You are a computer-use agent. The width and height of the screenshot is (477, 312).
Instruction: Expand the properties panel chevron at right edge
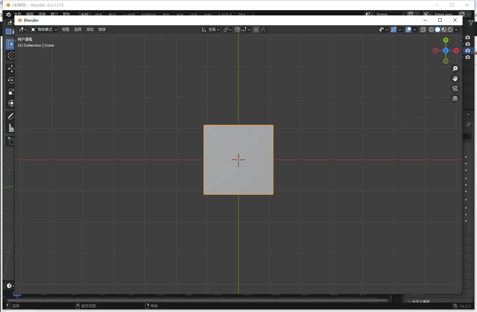coord(468,114)
